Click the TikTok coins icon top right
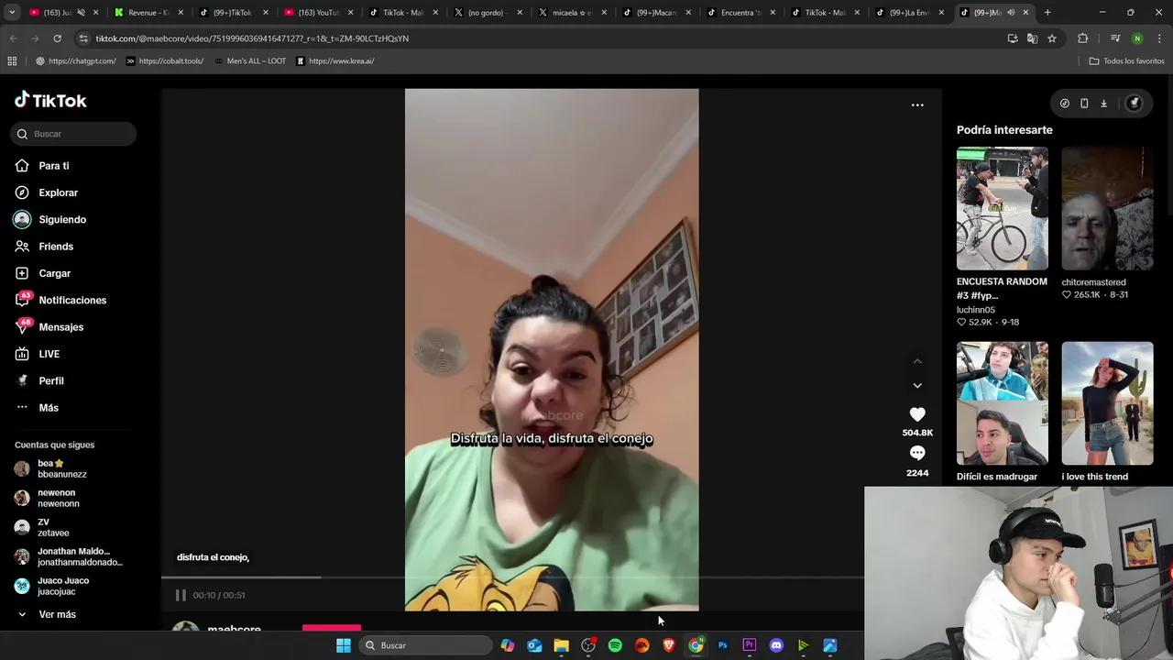 point(1065,104)
